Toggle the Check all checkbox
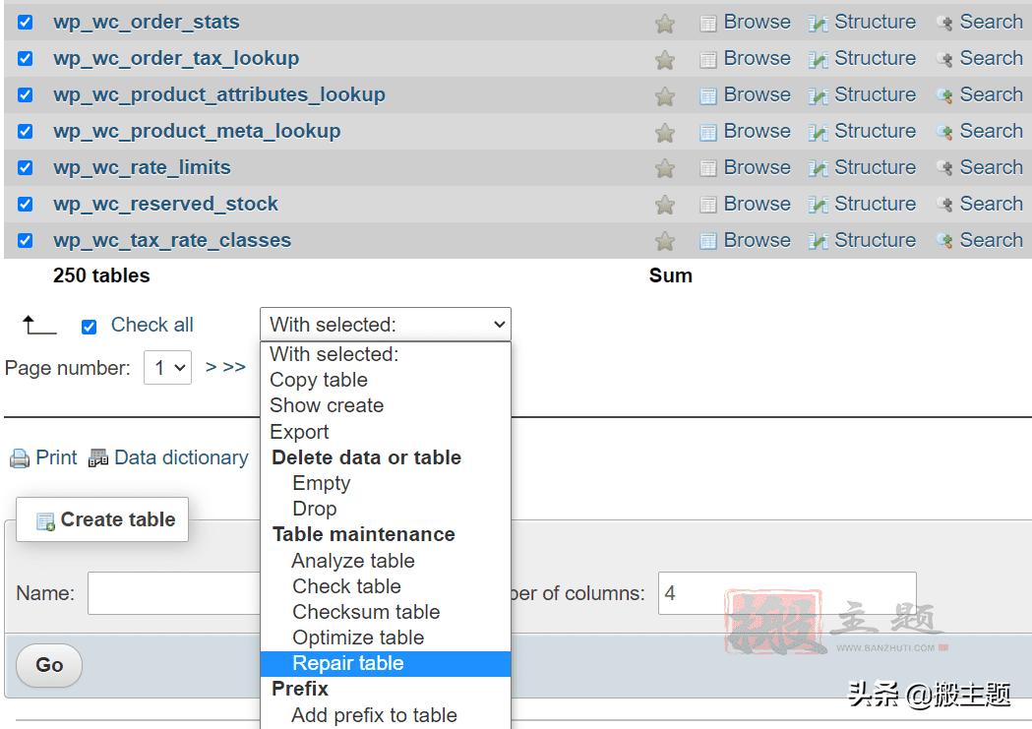The width and height of the screenshot is (1032, 729). coord(90,327)
